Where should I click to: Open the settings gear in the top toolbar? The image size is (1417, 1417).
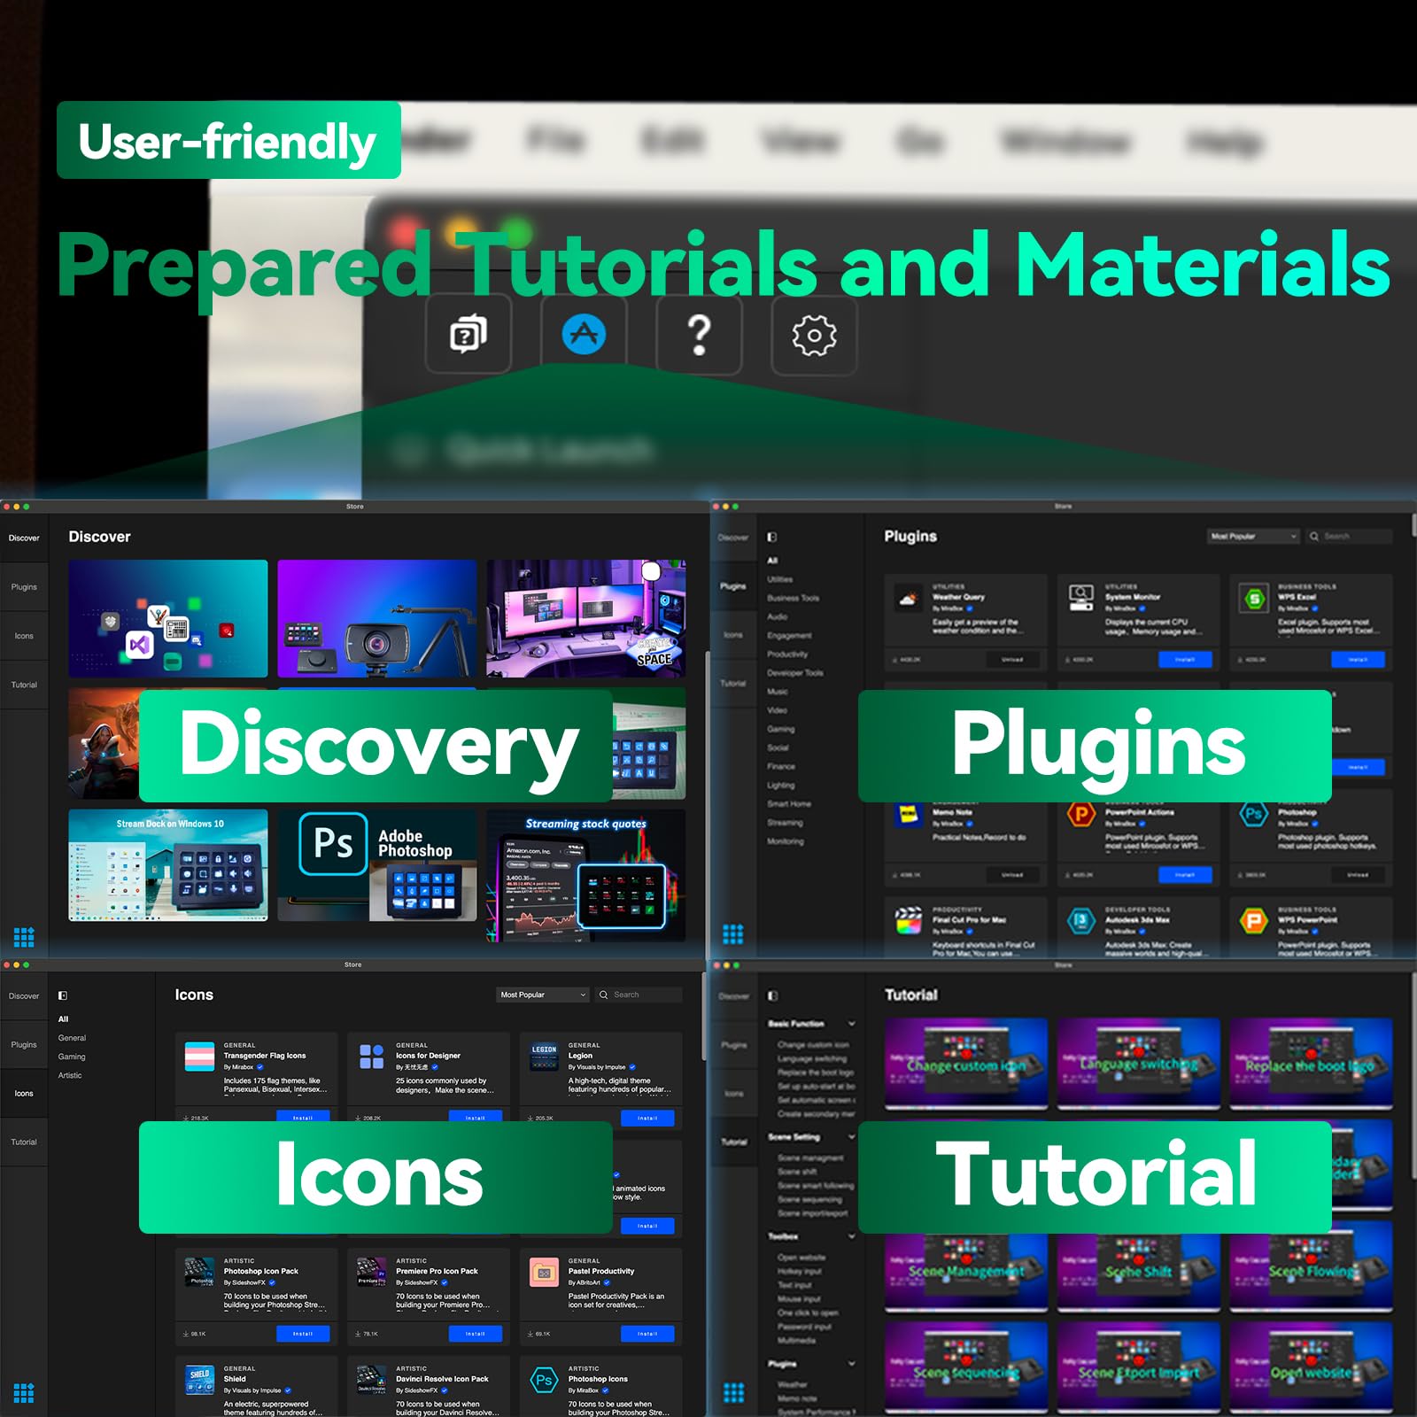click(814, 336)
